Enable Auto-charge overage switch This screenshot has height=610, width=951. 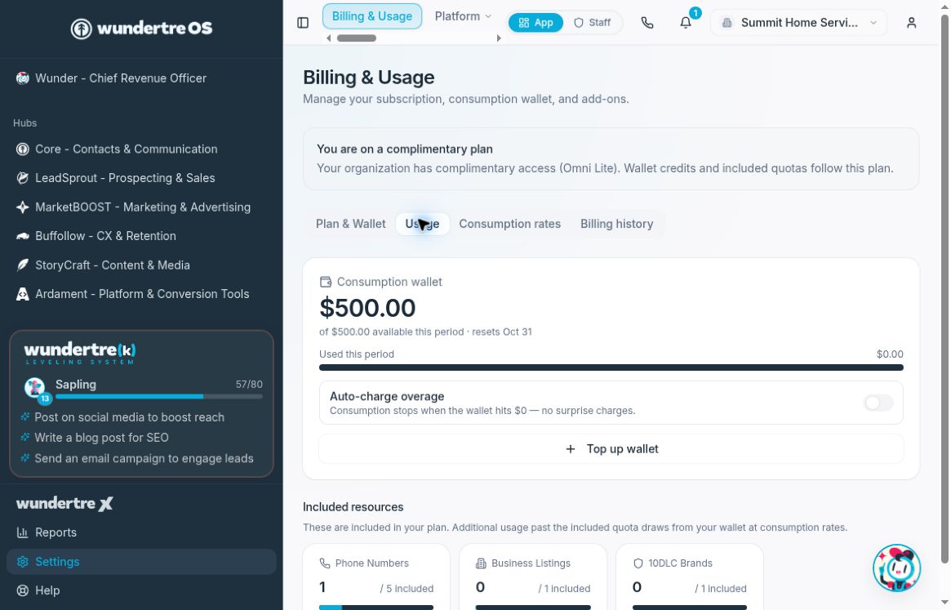[x=878, y=403]
